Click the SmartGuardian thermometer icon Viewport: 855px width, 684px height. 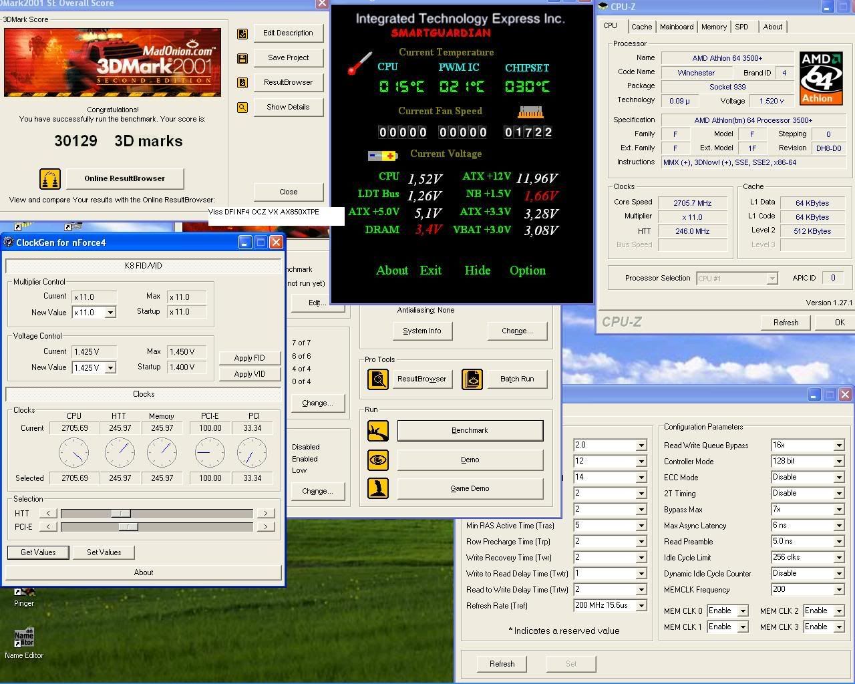point(359,63)
